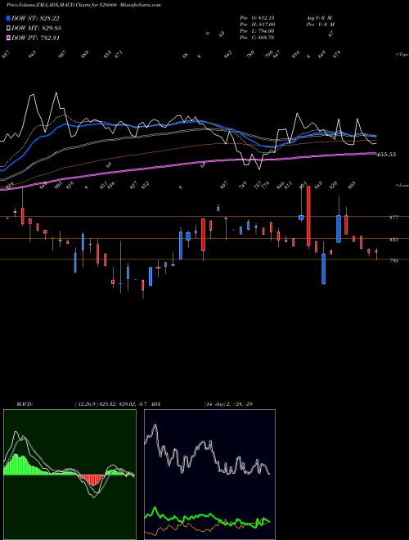The image size is (409, 540).
Task: Select the DOW ST: 828.22 legend label
Action: [x=35, y=18]
